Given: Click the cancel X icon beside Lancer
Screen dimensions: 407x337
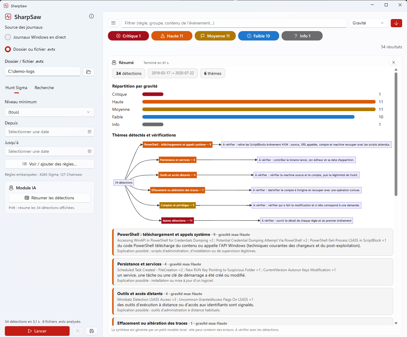Looking at the screenshot, I should pyautogui.click(x=77, y=331).
